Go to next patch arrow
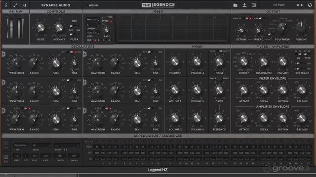Screen dimensions: 316x177 pos(302,5)
